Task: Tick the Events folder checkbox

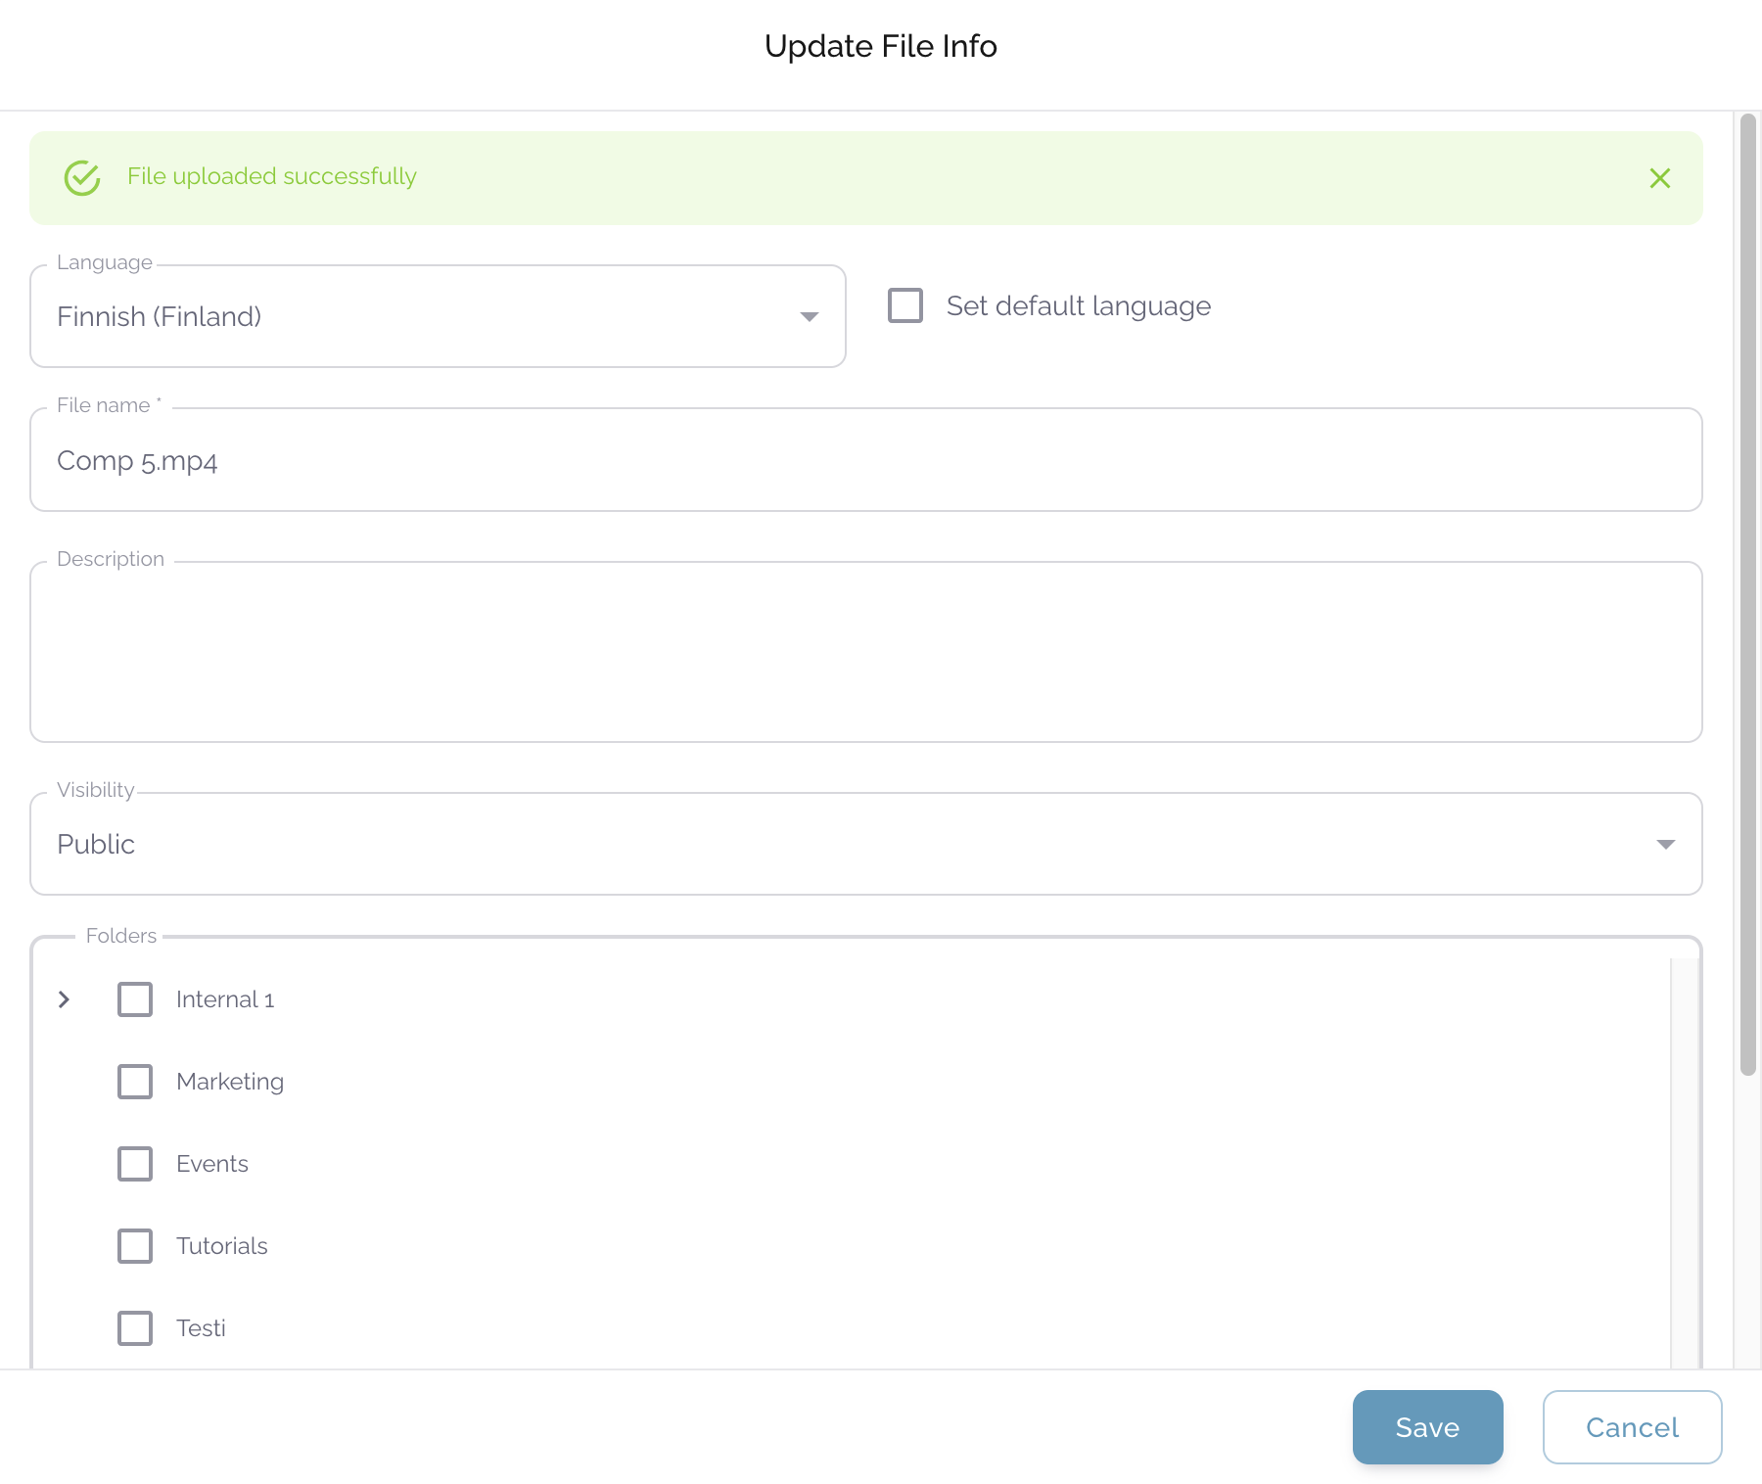Action: coord(135,1164)
